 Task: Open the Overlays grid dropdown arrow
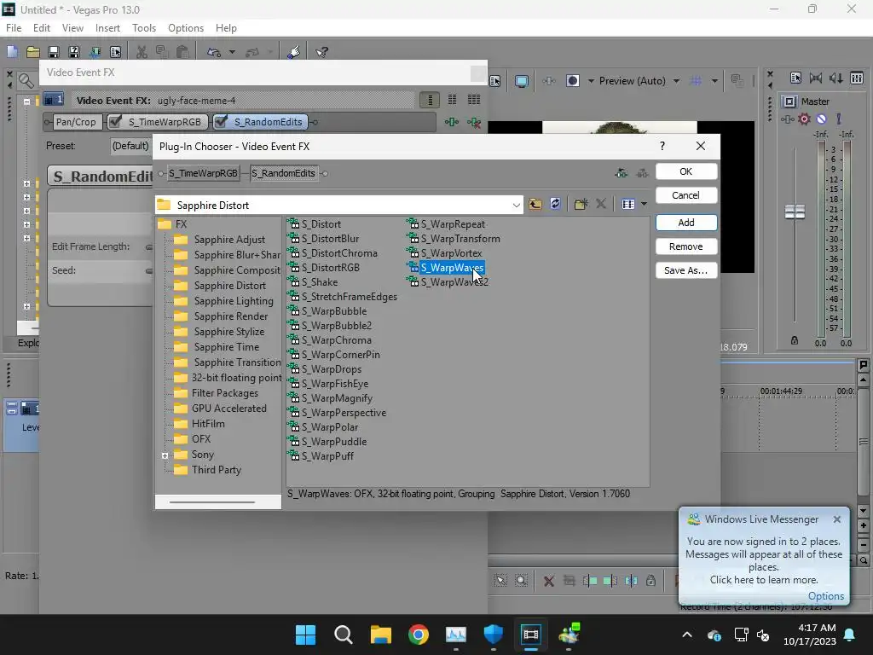coord(714,81)
